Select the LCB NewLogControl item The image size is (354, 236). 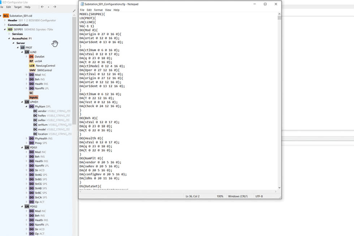[32, 66]
